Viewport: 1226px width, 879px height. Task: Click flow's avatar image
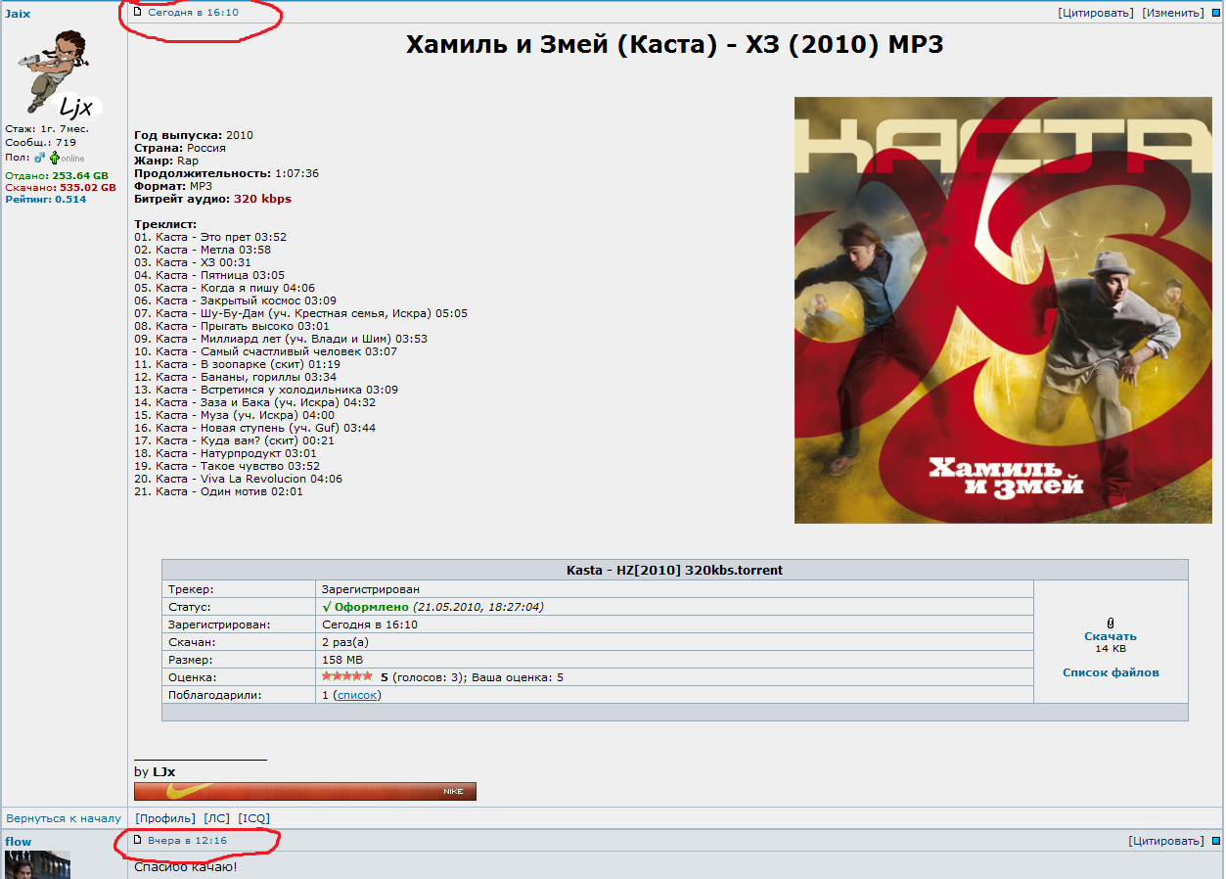(37, 865)
